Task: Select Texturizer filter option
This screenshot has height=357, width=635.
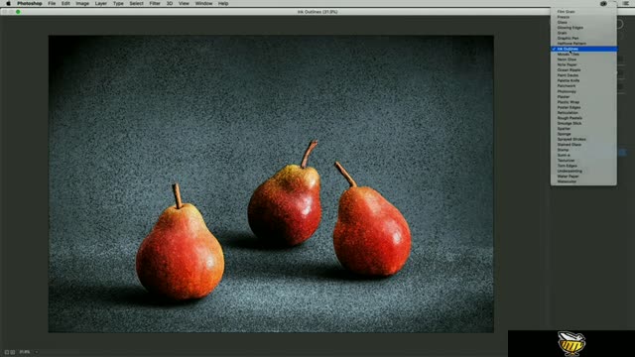Action: click(583, 161)
